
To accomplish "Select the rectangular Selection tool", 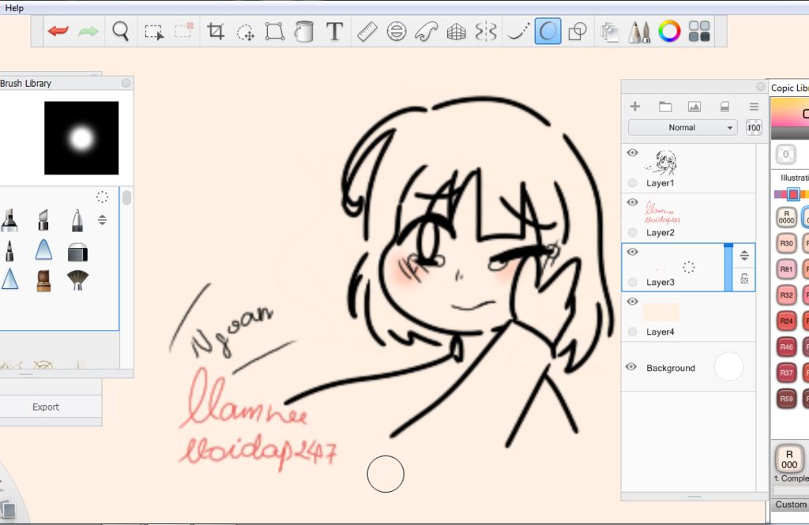I will [154, 32].
